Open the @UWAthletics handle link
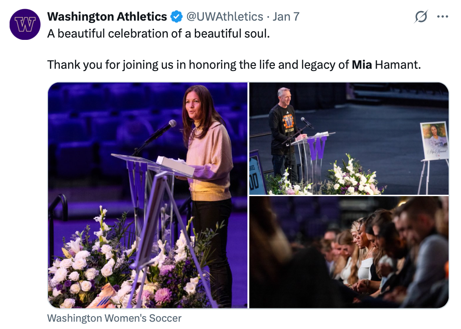This screenshot has width=461, height=329. [224, 17]
